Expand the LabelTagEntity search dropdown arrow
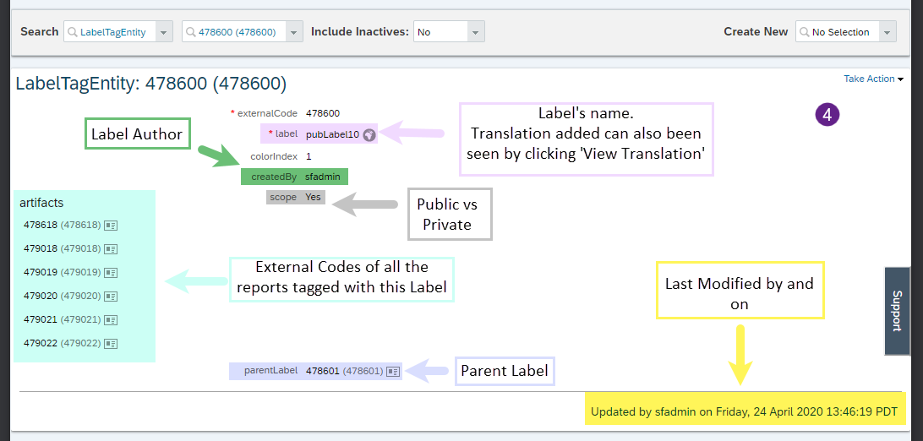Image resolution: width=923 pixels, height=441 pixels. point(164,32)
